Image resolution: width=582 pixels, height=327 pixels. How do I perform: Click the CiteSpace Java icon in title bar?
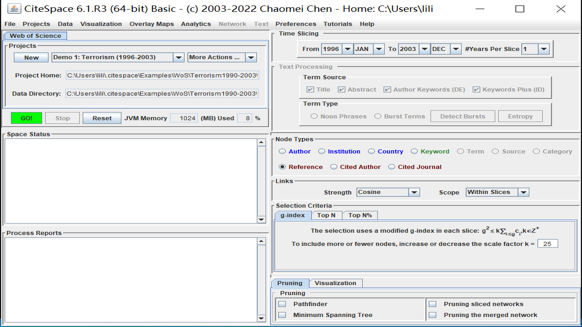point(14,9)
